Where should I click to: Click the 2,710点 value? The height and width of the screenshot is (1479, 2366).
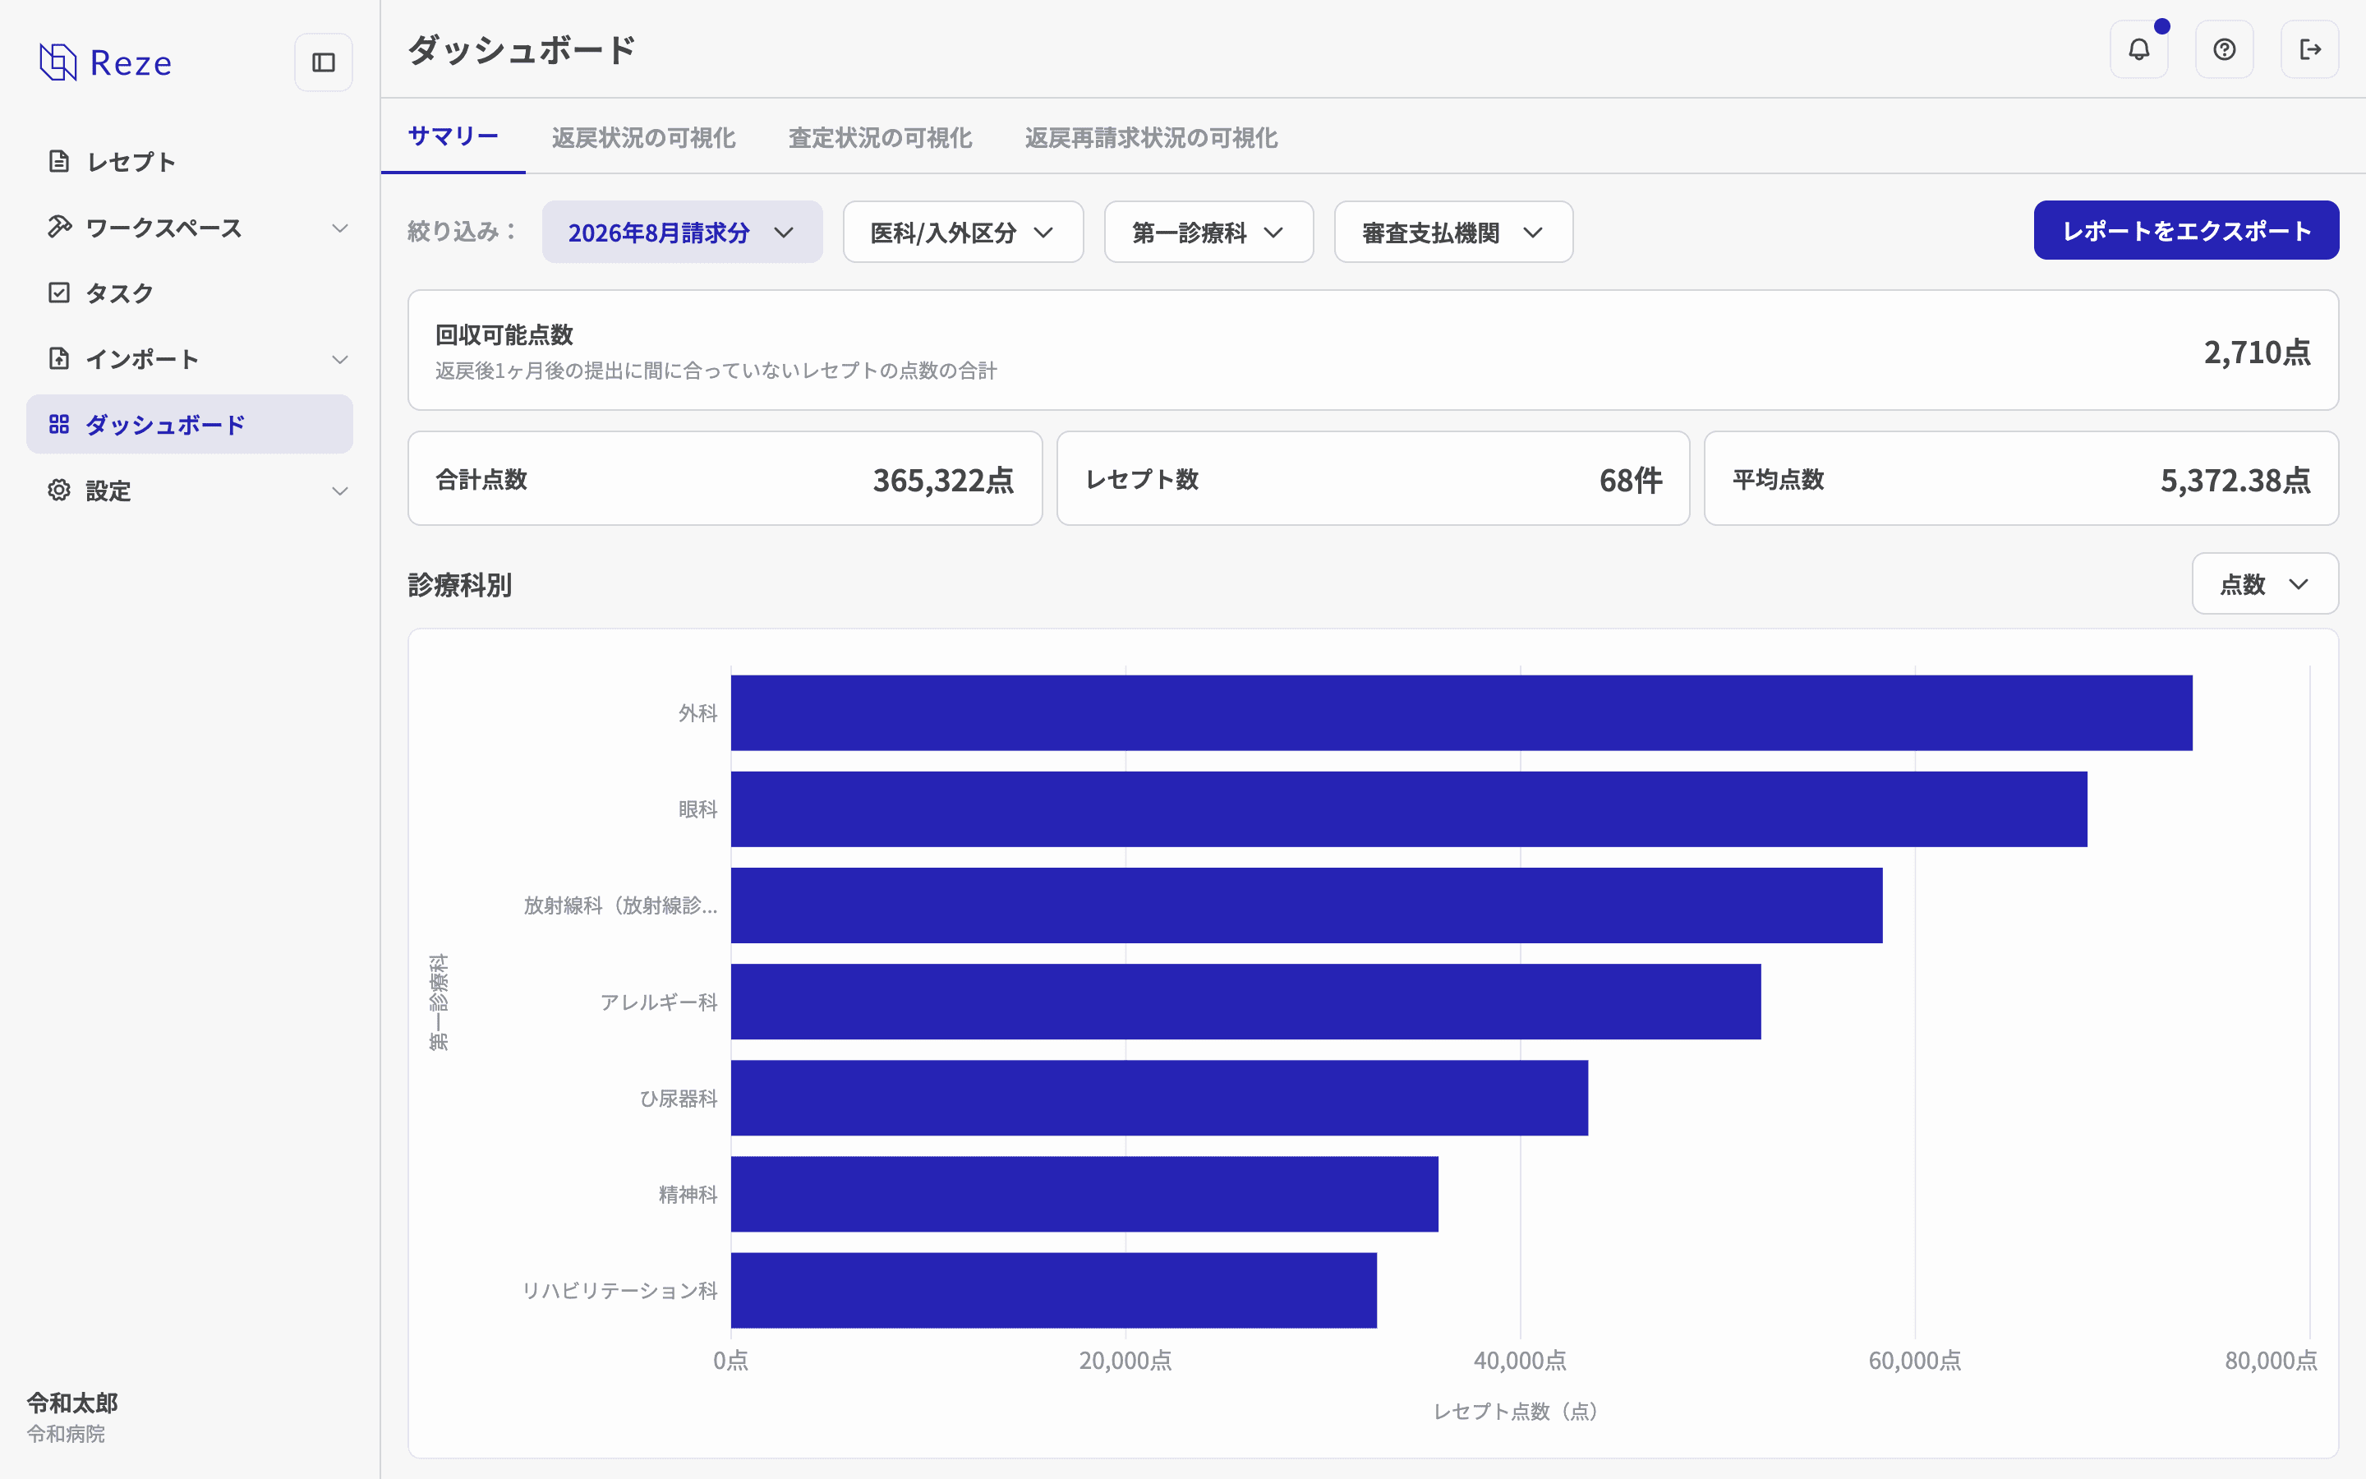2257,351
